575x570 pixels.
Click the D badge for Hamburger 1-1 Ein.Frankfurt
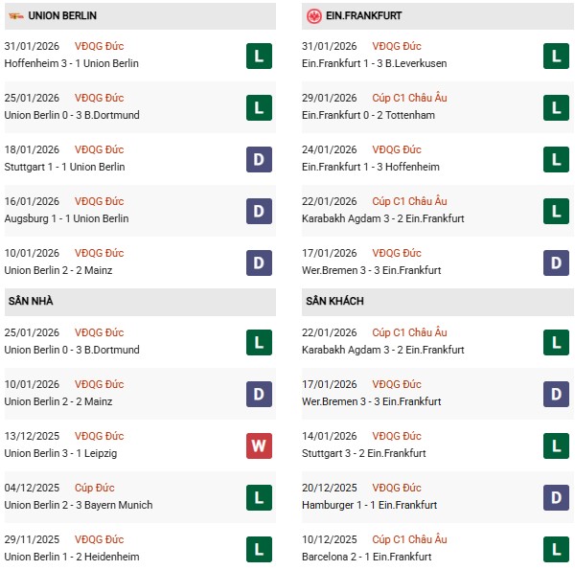[x=555, y=497]
